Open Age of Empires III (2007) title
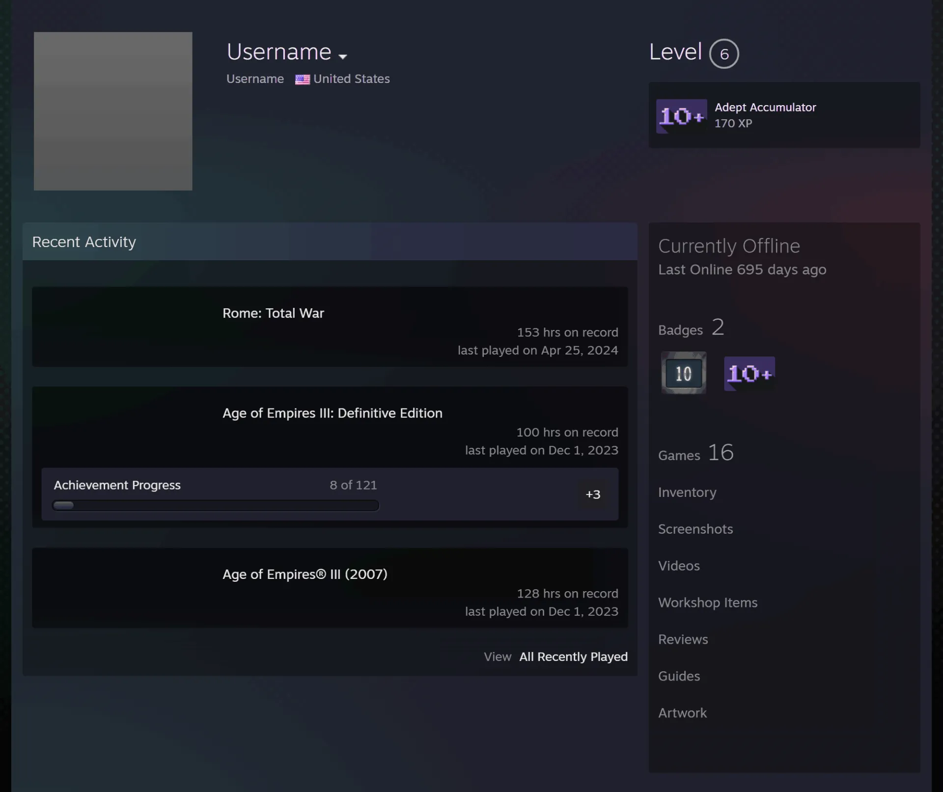Screen dimensions: 943x792 [305, 574]
